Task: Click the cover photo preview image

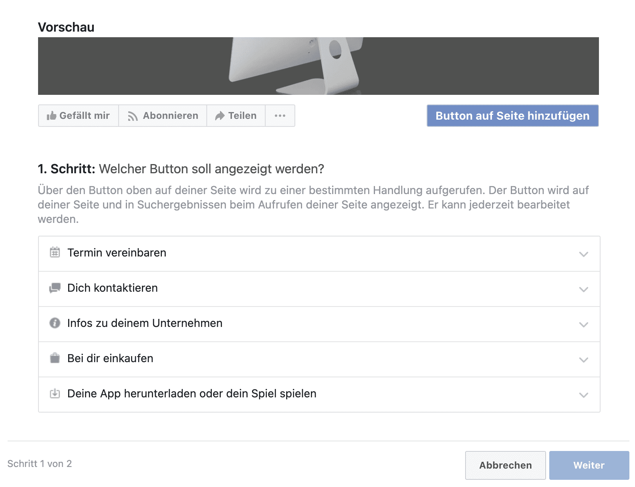Action: click(319, 66)
